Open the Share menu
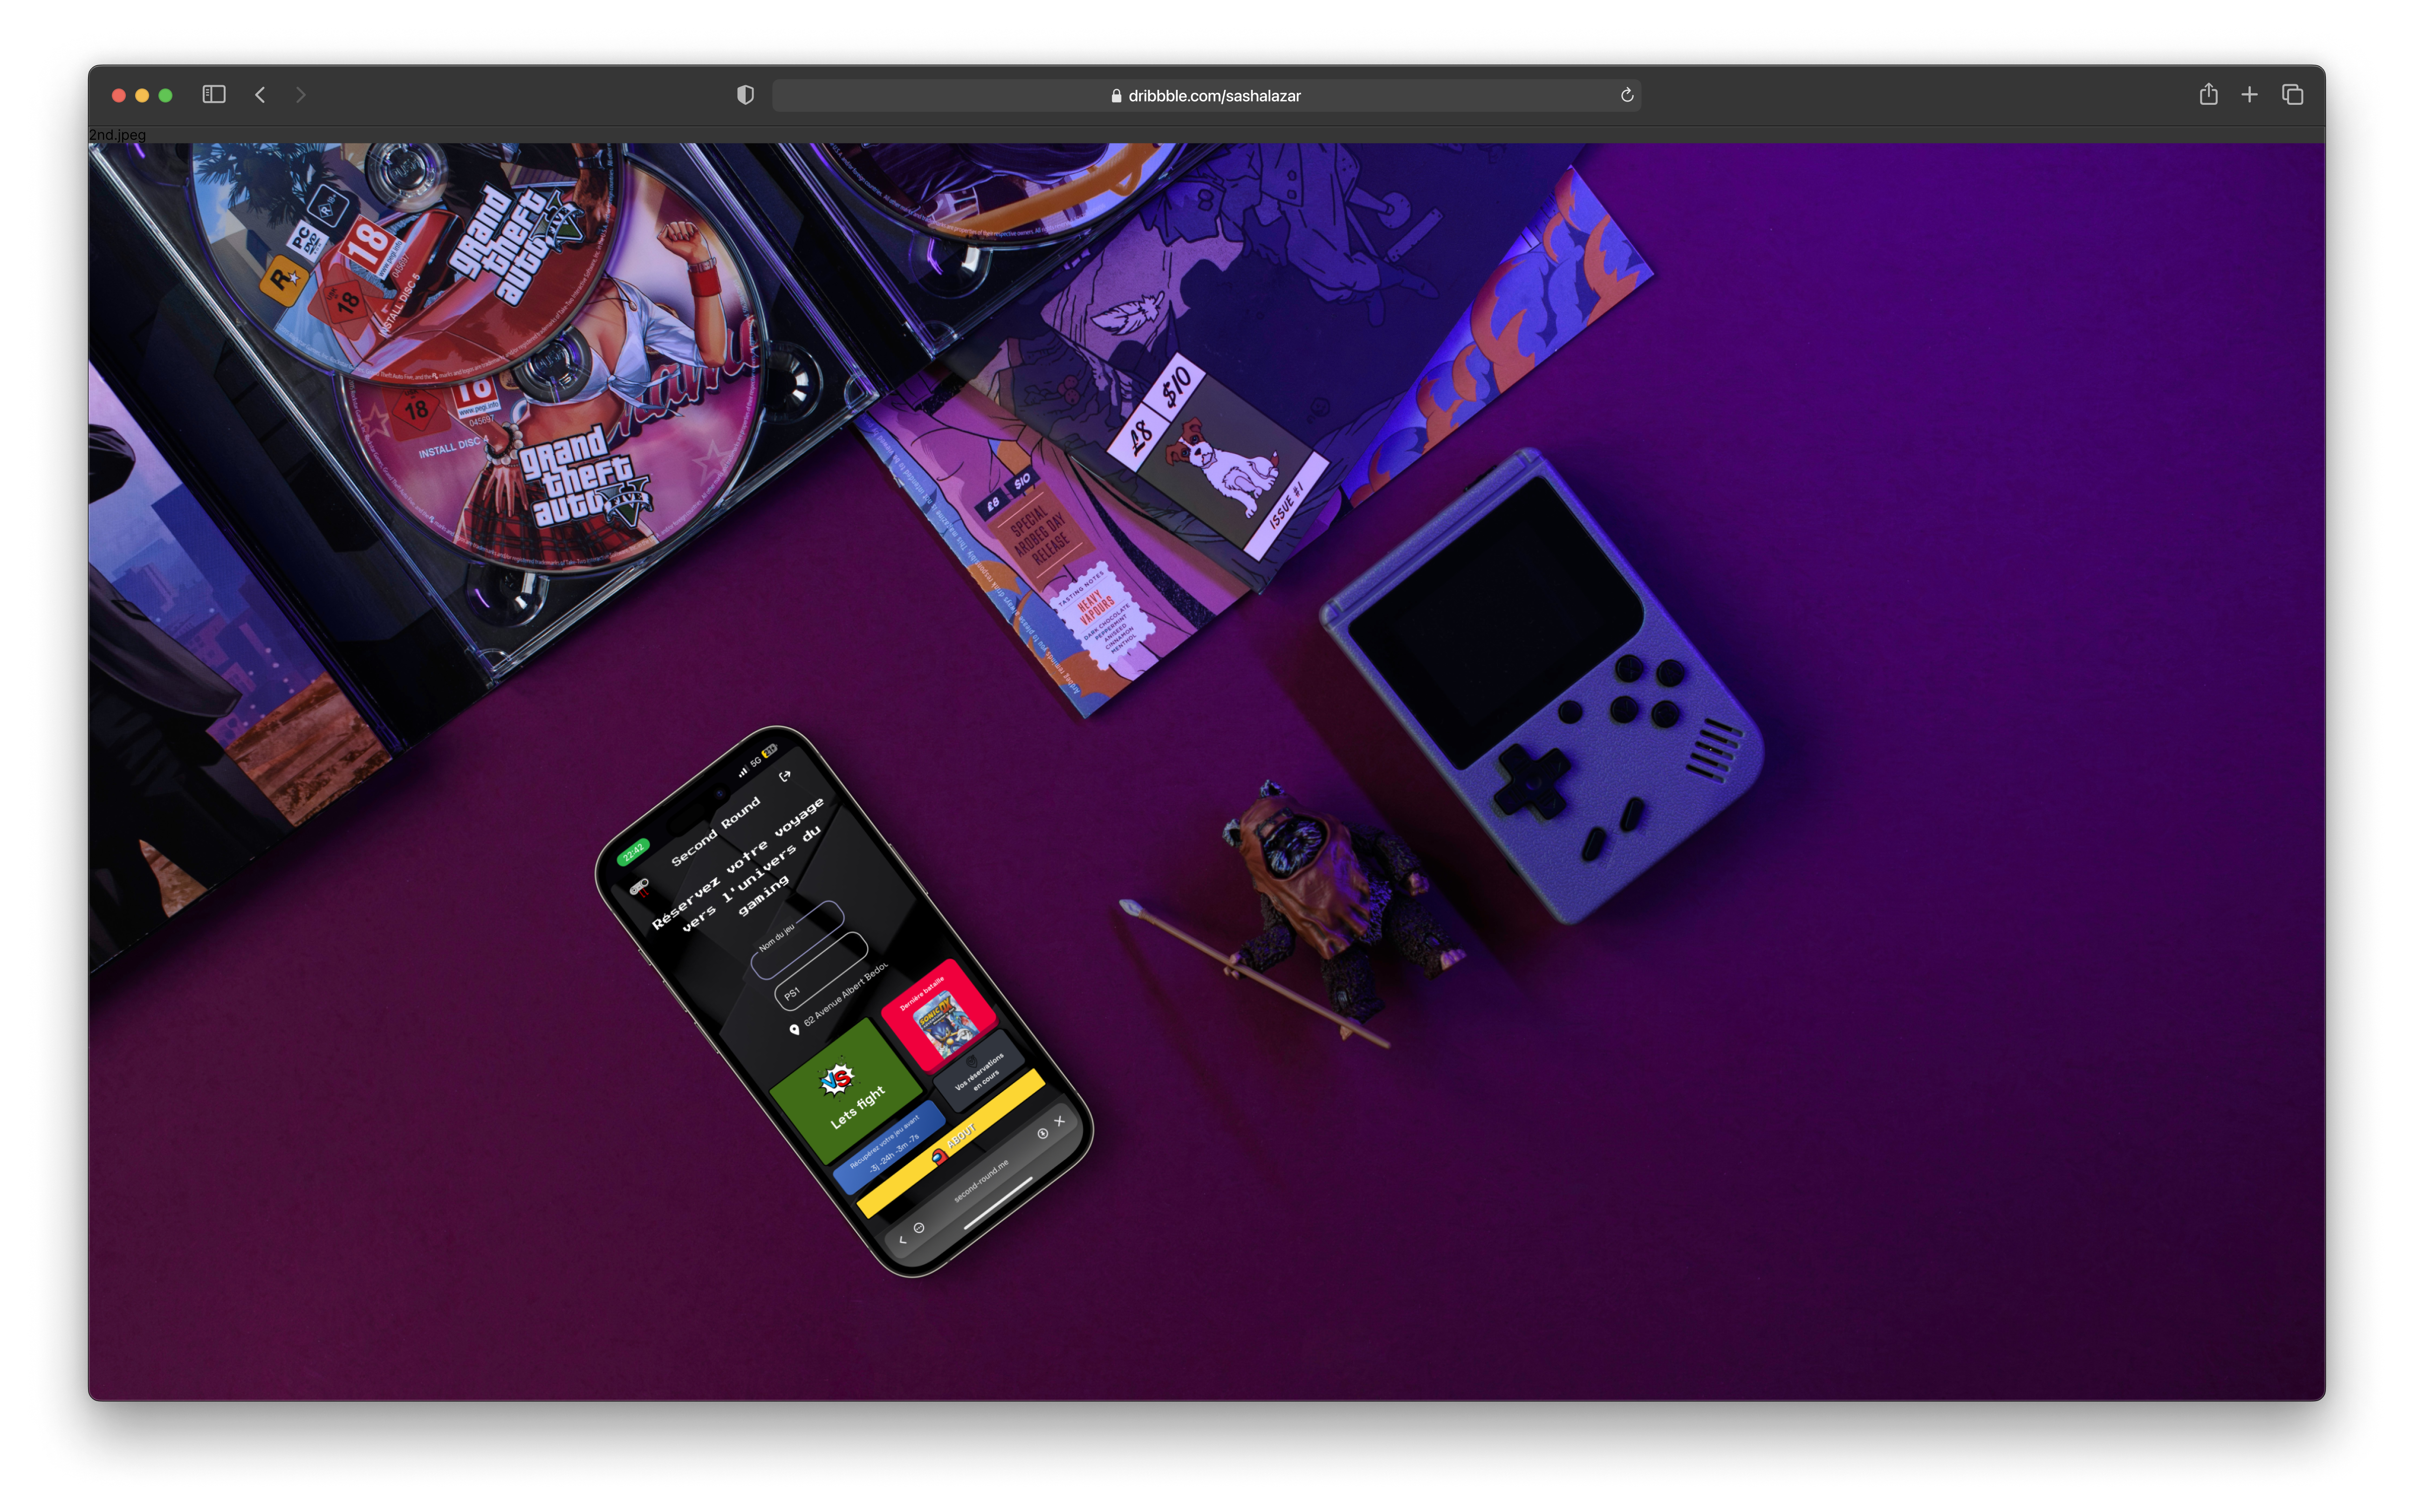The width and height of the screenshot is (2413, 1512). point(2208,94)
